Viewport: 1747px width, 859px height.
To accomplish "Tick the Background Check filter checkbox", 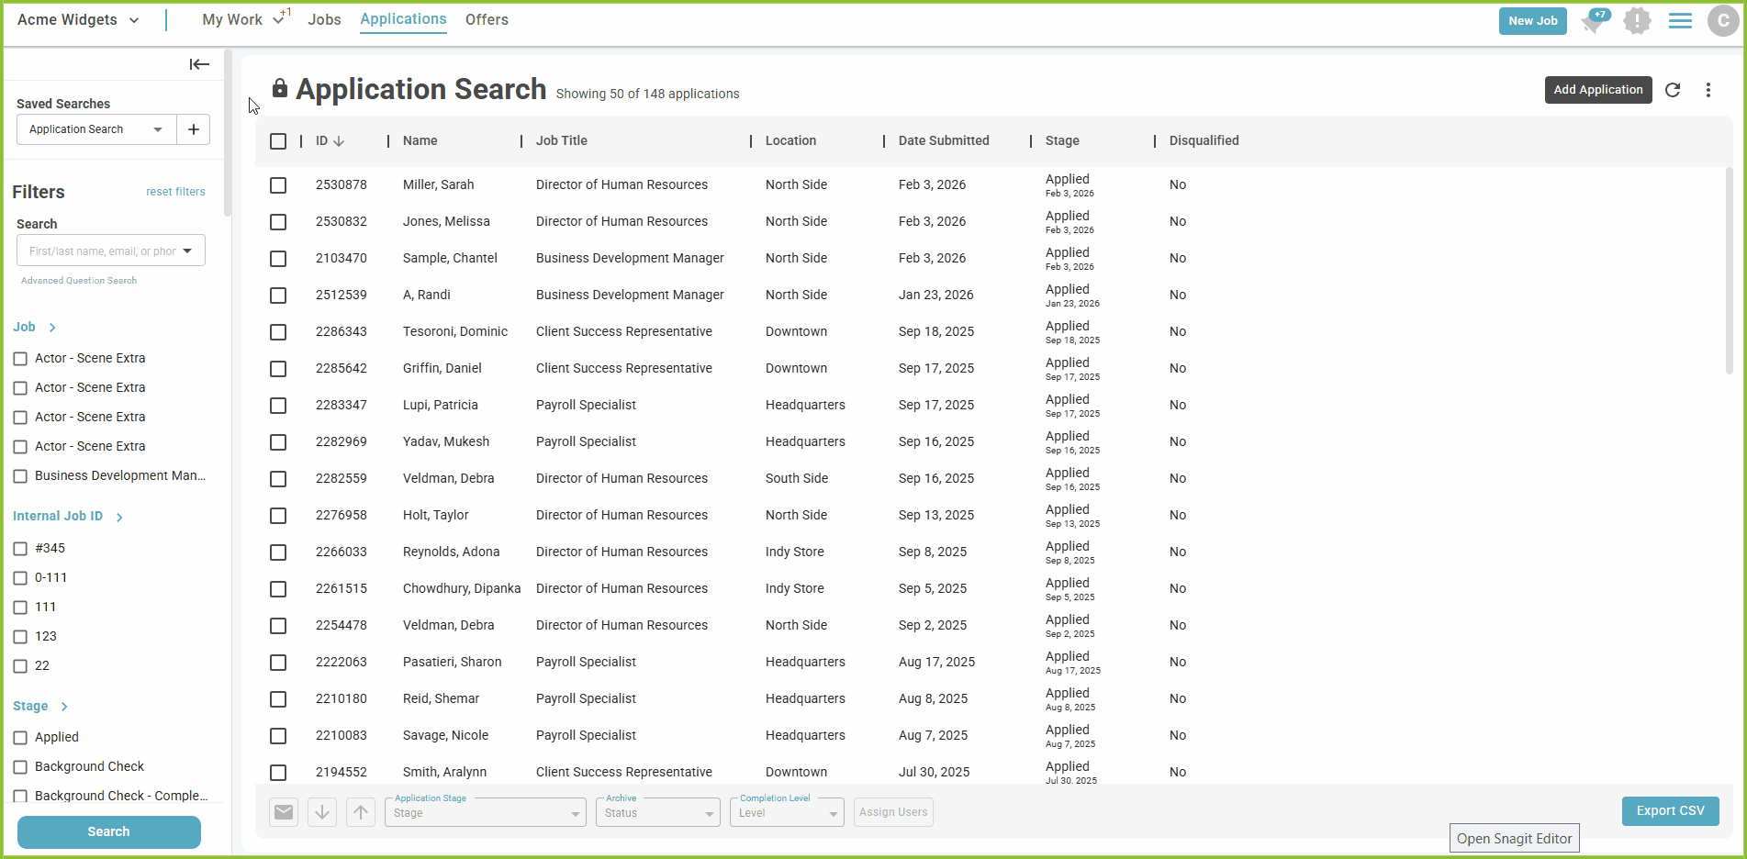I will tap(20, 767).
